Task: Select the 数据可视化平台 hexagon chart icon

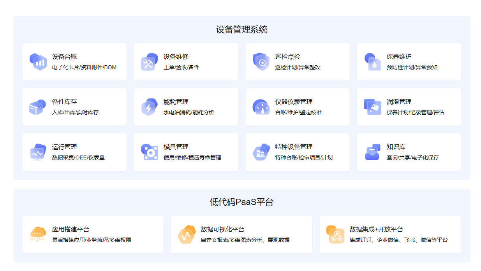Action: click(187, 234)
